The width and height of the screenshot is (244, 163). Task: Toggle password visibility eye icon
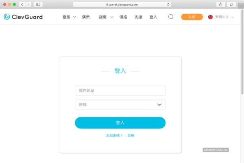point(159,105)
